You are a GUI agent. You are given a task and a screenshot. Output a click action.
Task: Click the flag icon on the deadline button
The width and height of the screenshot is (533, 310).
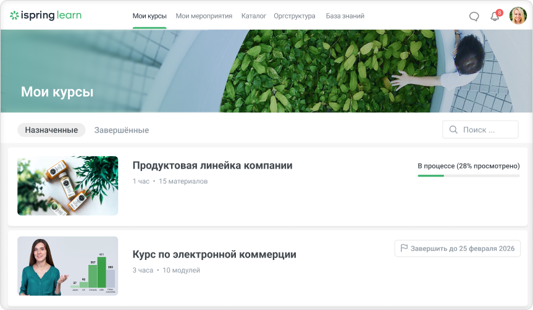(404, 248)
